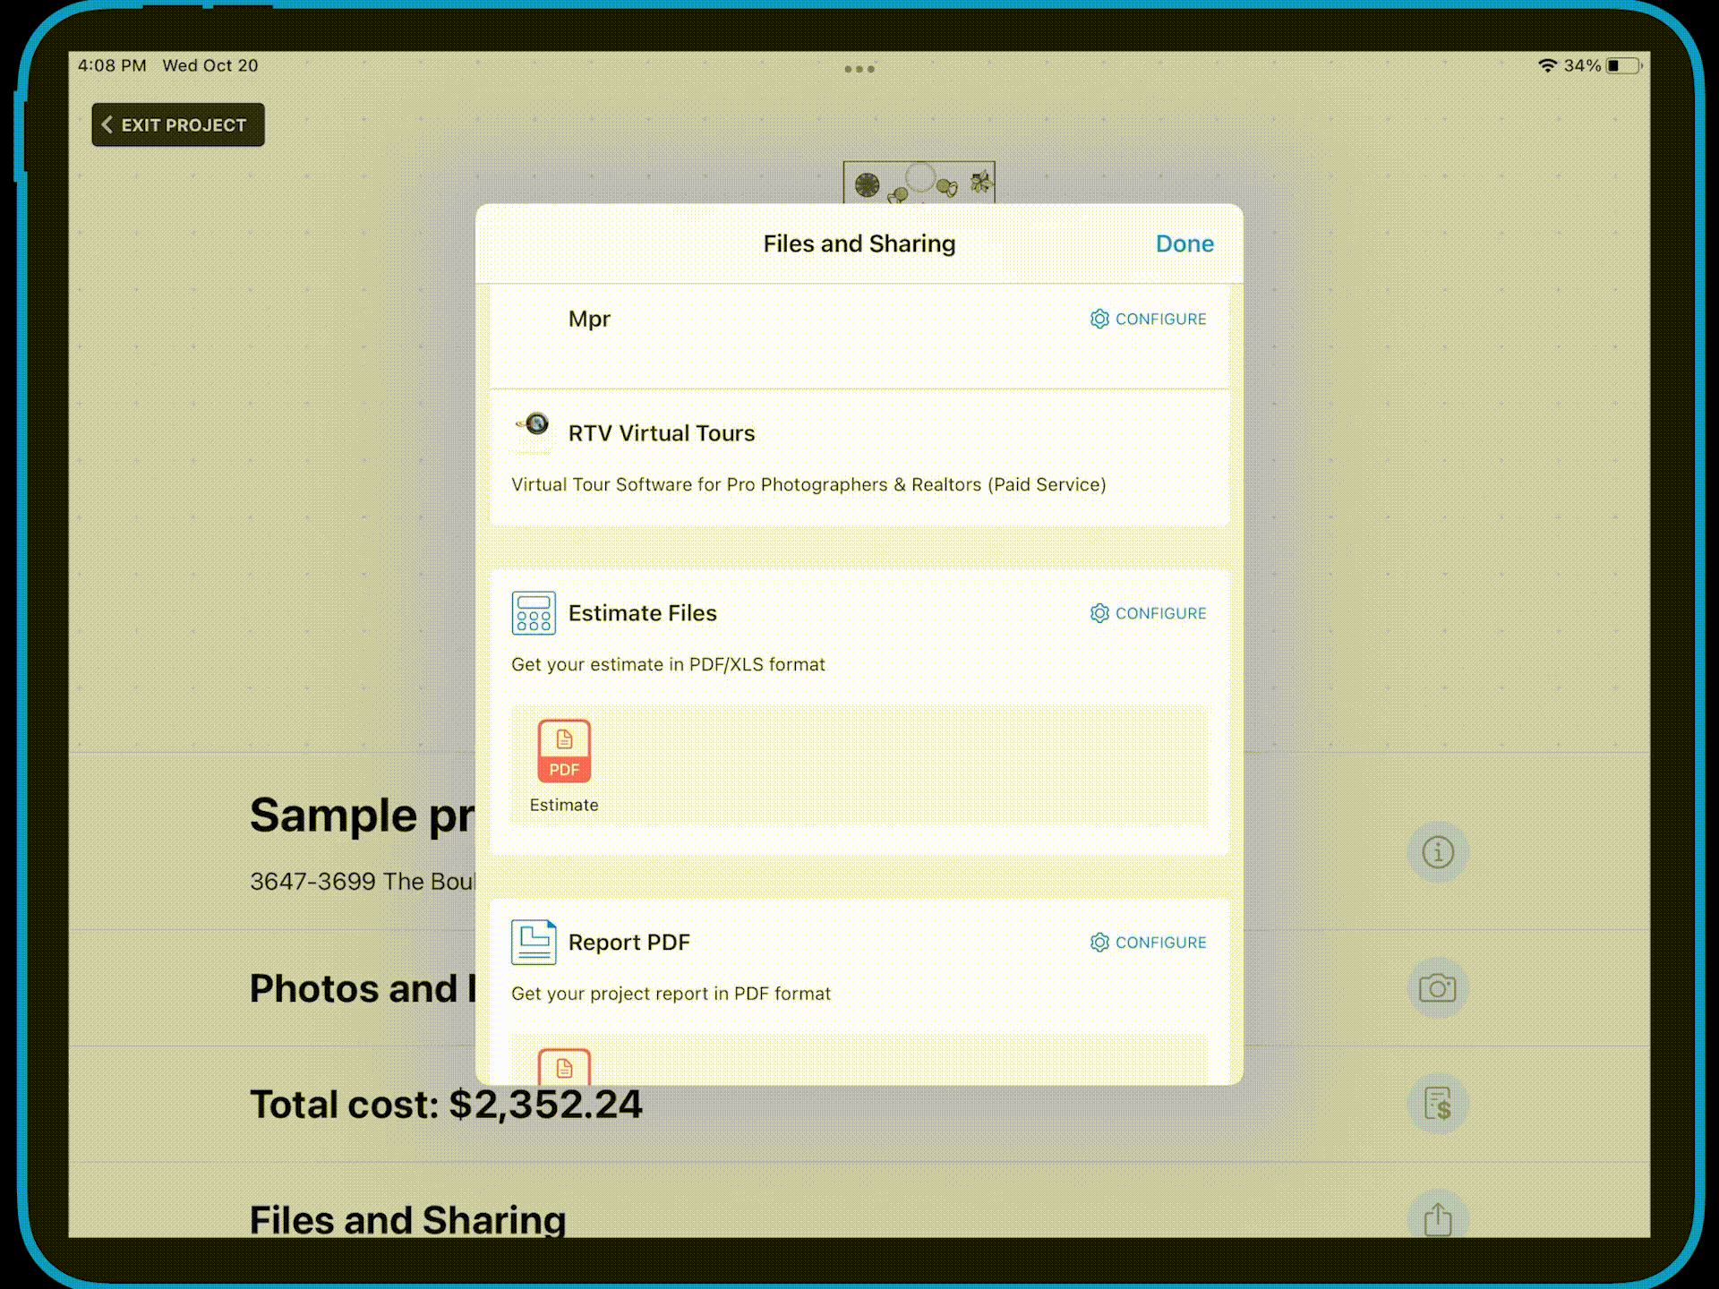Open the Estimate PDF file
Image resolution: width=1719 pixels, height=1289 pixels.
(564, 766)
